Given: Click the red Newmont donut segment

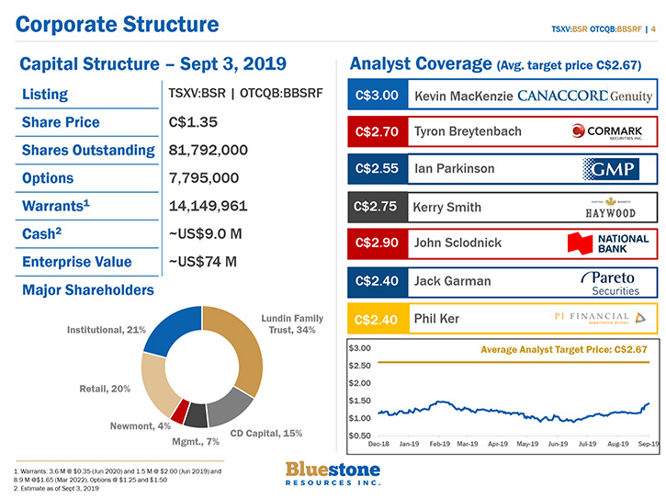Looking at the screenshot, I should point(180,412).
